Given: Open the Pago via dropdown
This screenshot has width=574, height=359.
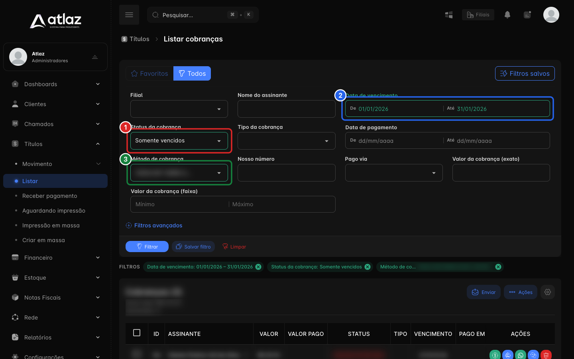Looking at the screenshot, I should coord(394,173).
